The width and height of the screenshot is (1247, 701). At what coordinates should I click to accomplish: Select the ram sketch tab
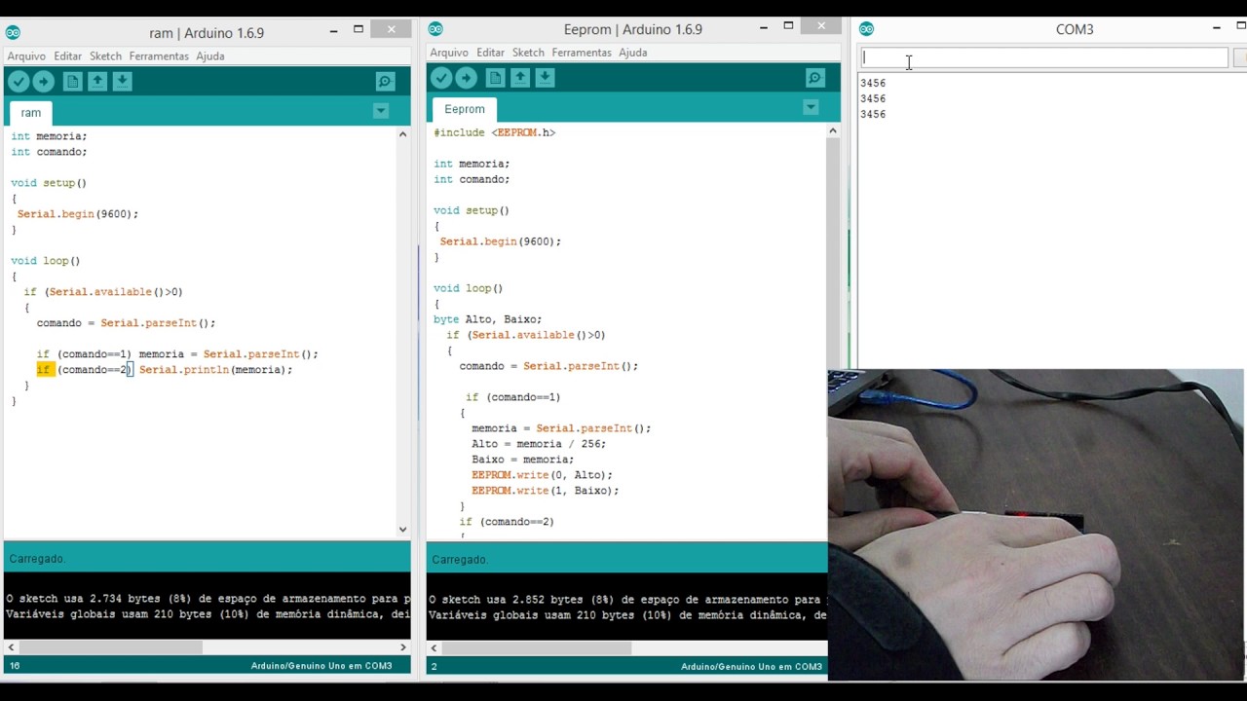[31, 113]
